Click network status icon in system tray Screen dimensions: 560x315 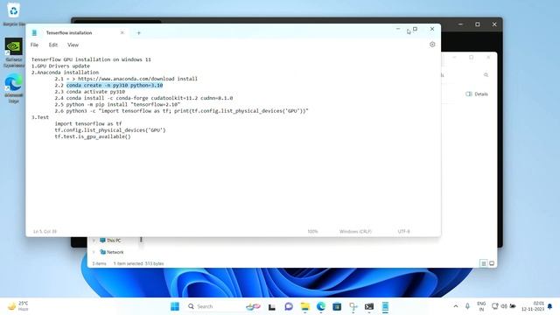coord(495,306)
